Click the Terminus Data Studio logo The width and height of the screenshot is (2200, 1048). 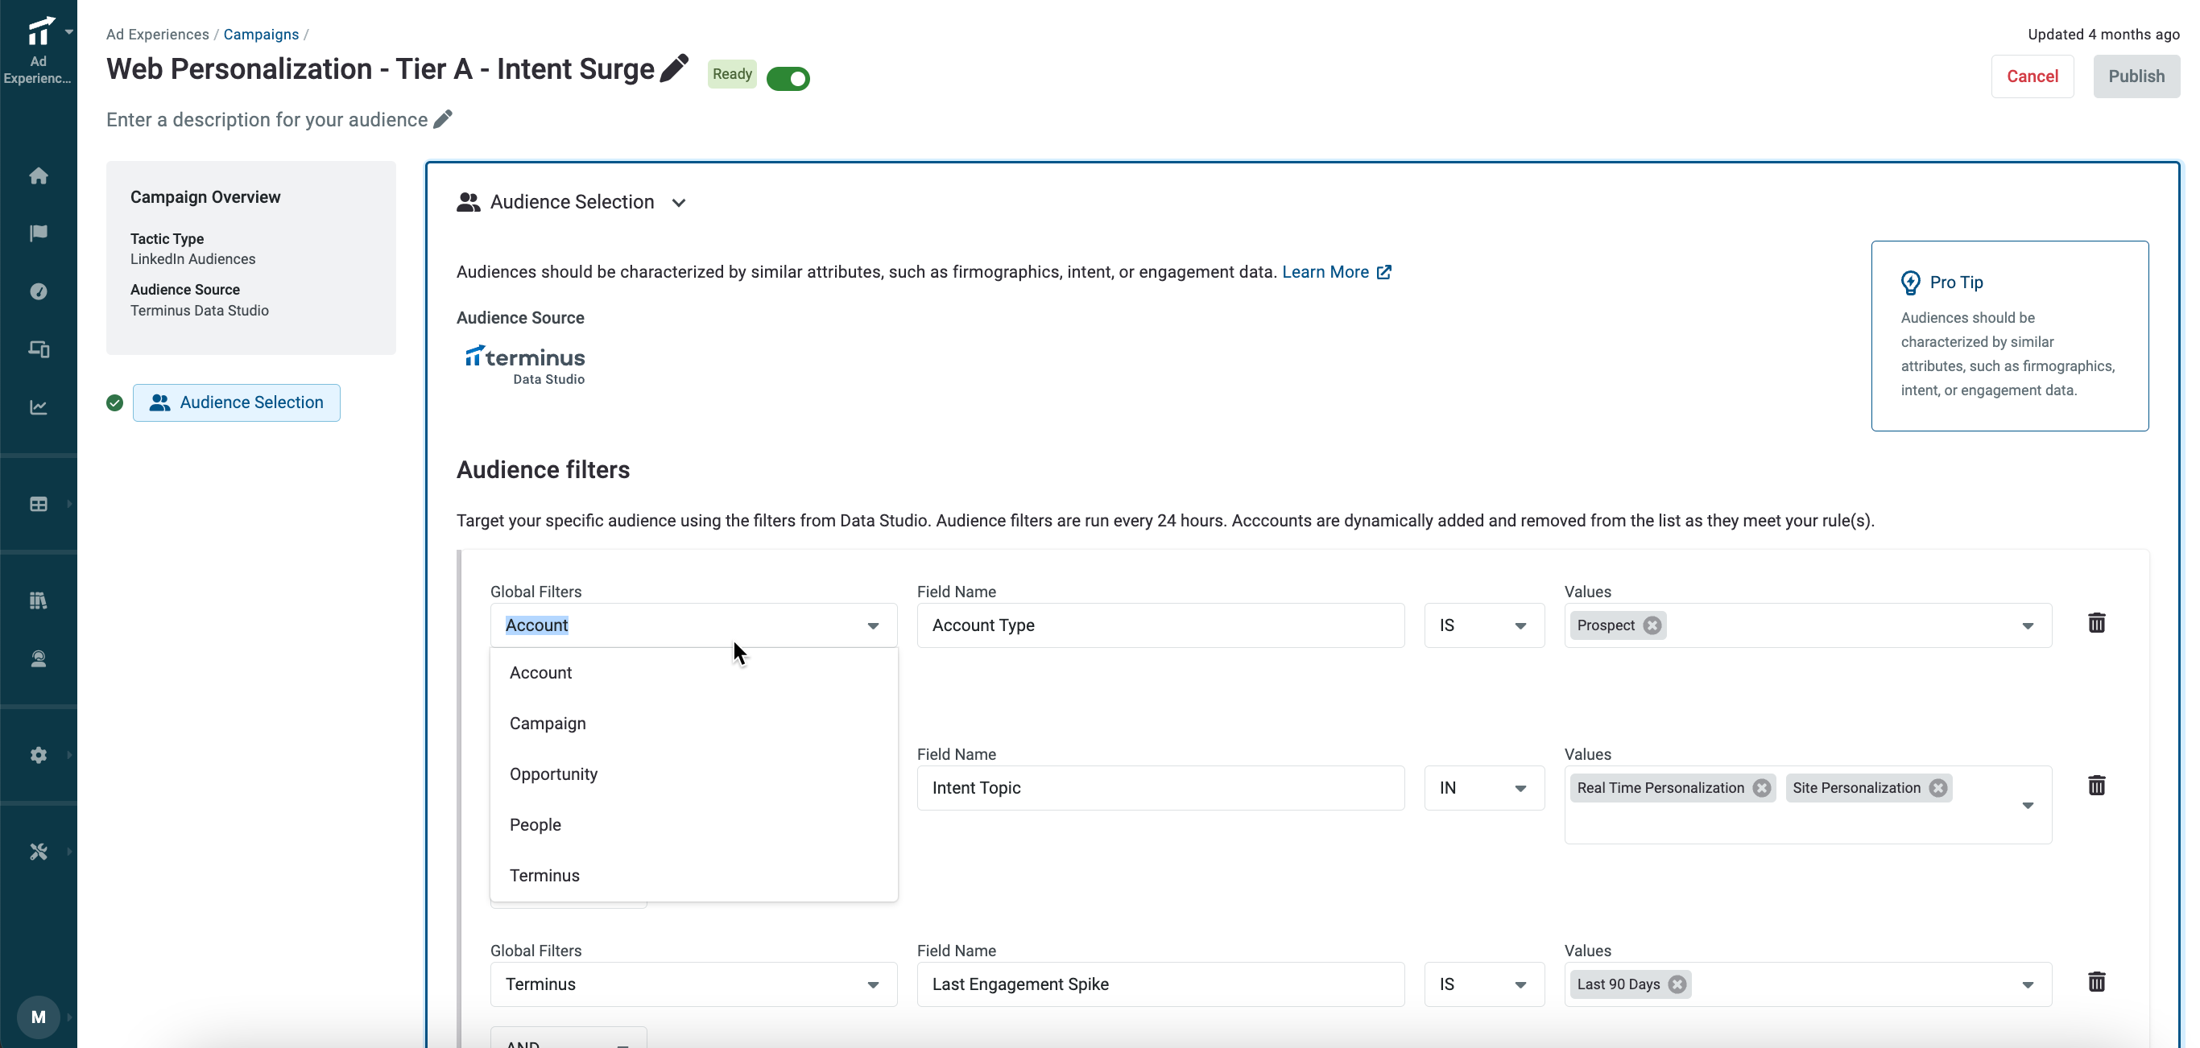[525, 365]
